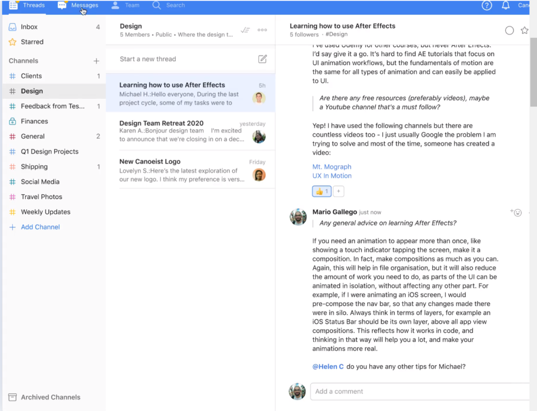The image size is (537, 411).
Task: Click the add emoji reaction icon on Mario's comment
Action: tap(516, 213)
